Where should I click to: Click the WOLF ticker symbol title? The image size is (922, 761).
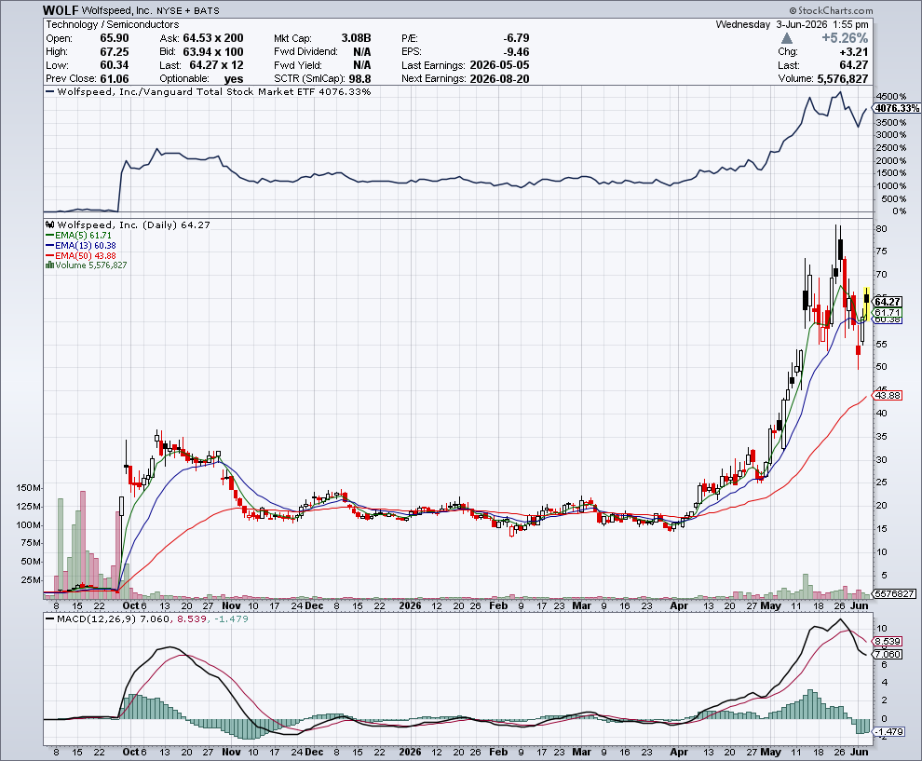tap(61, 10)
